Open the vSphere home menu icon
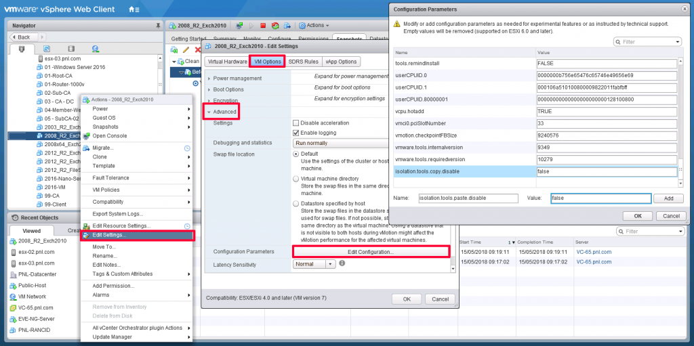 (134, 9)
